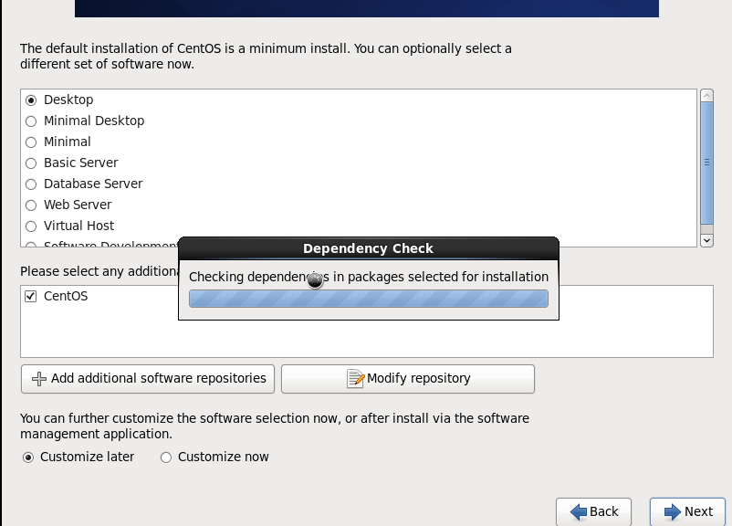Click the 'Checking dependencies in packages' message
Image resolution: width=732 pixels, height=526 pixels.
pos(369,277)
